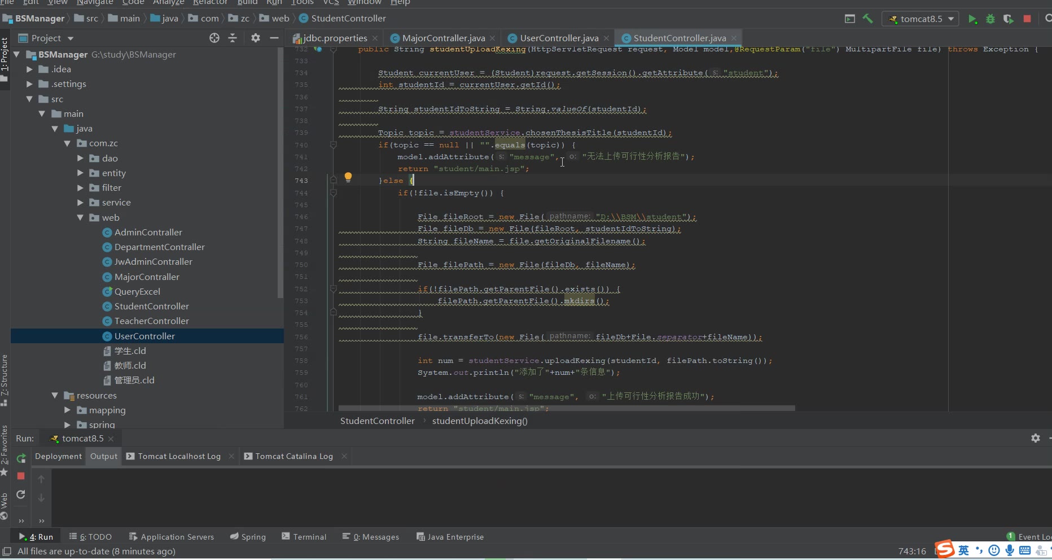This screenshot has height=560, width=1052.
Task: Expand the service package folder
Action: (x=80, y=203)
